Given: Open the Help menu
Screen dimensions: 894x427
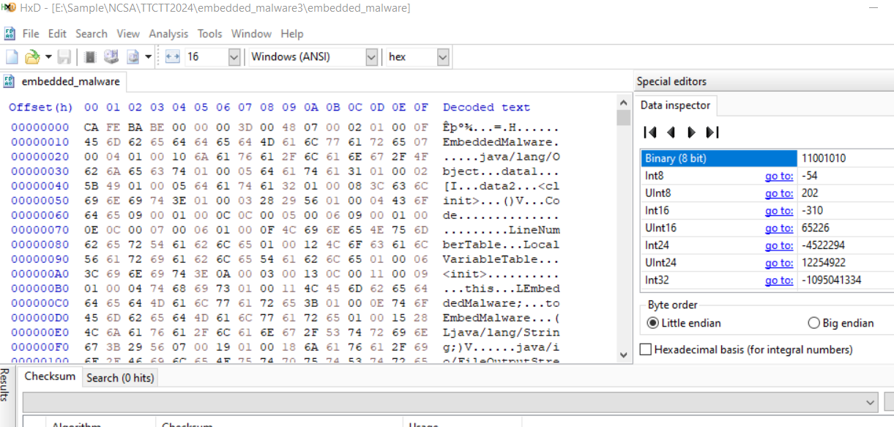Looking at the screenshot, I should point(292,34).
